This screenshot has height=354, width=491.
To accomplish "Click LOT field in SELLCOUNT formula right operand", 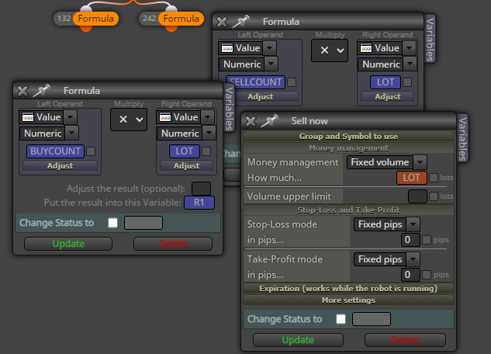I will click(x=386, y=82).
